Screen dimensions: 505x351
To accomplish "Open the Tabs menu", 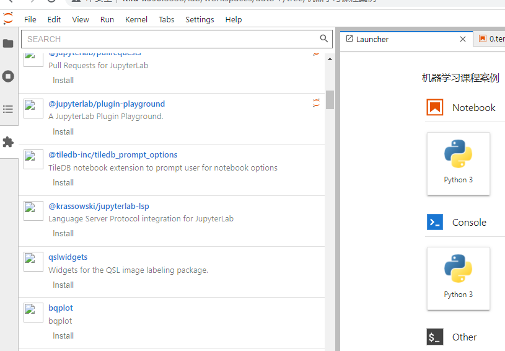I will (x=167, y=20).
